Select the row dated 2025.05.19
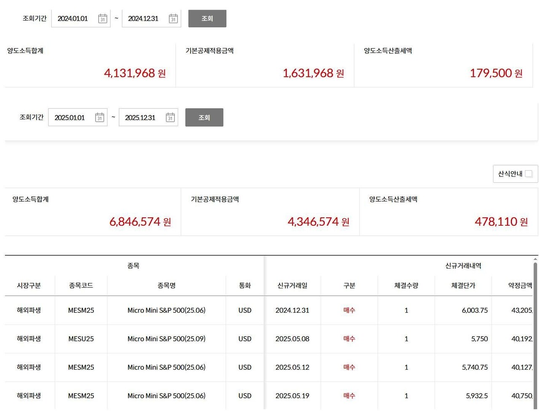The width and height of the screenshot is (539, 413). [292, 396]
